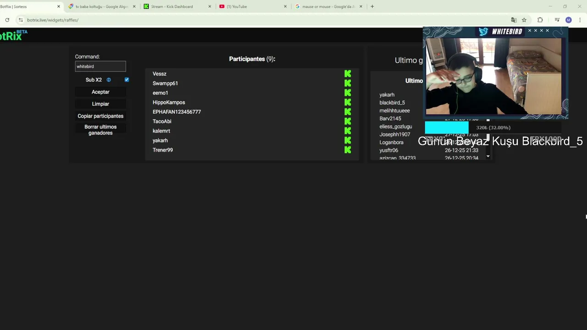The image size is (587, 330).
Task: Click Kick icon next to Trener99
Action: [x=348, y=150]
